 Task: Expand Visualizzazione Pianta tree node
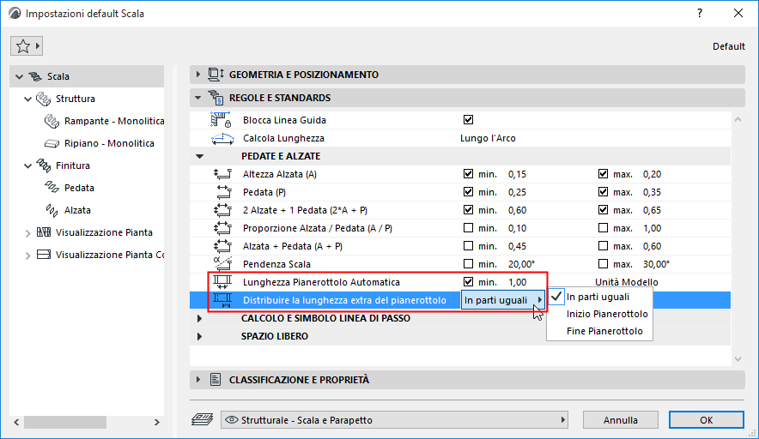click(x=27, y=233)
